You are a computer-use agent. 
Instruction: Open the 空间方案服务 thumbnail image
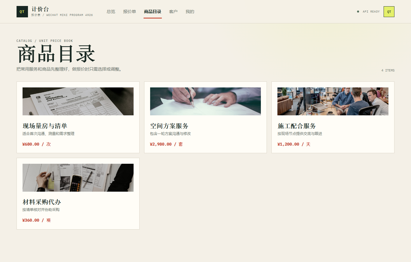(x=205, y=101)
